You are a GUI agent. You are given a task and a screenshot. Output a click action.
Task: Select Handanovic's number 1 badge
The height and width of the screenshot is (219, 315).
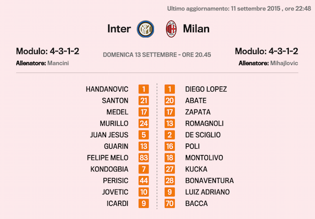tap(144, 90)
